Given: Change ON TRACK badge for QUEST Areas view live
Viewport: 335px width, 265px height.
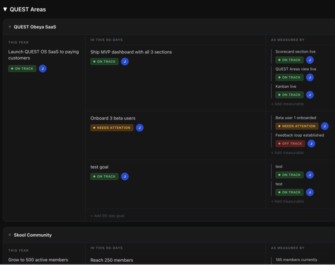Looking at the screenshot, I should (x=289, y=77).
